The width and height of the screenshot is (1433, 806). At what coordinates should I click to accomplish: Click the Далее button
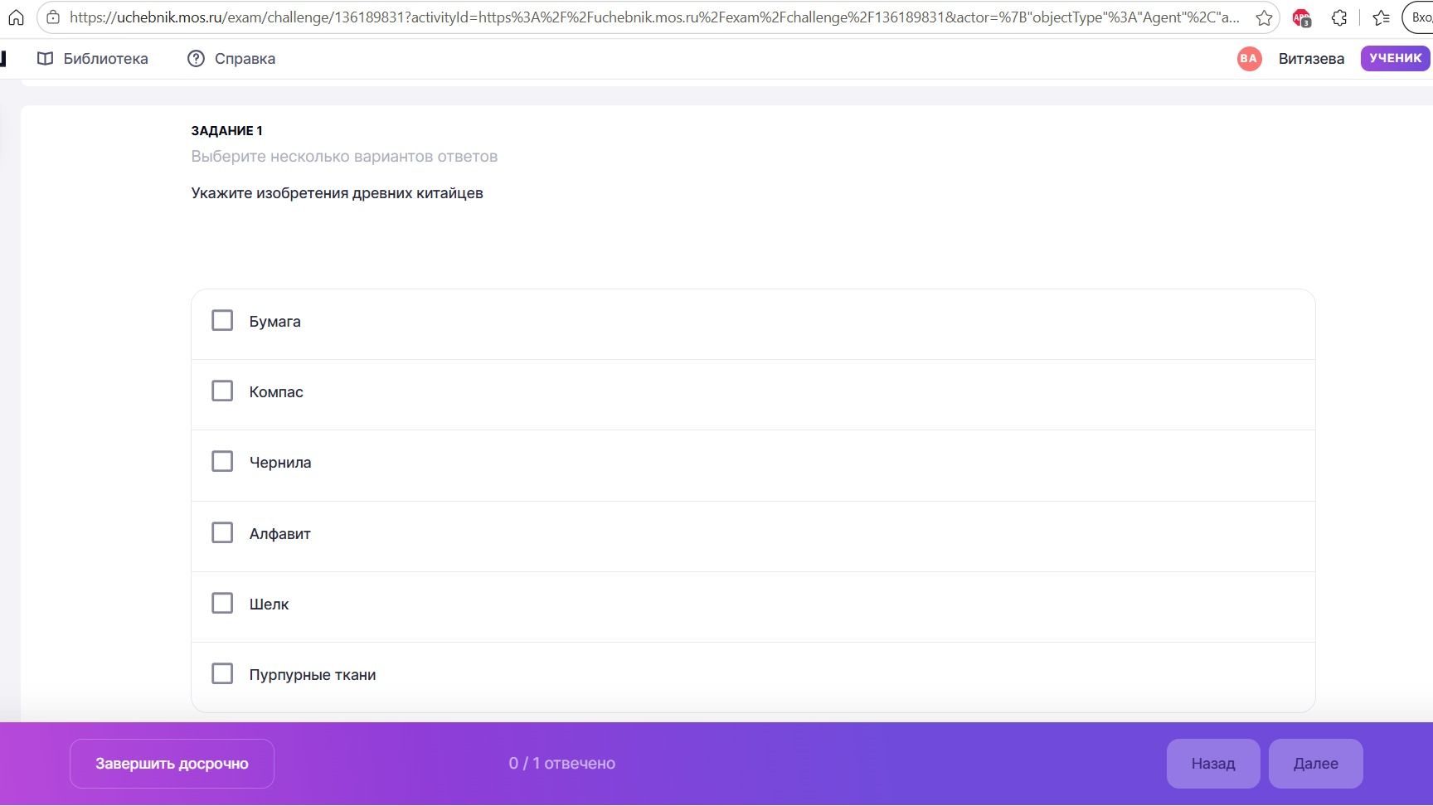(x=1315, y=764)
